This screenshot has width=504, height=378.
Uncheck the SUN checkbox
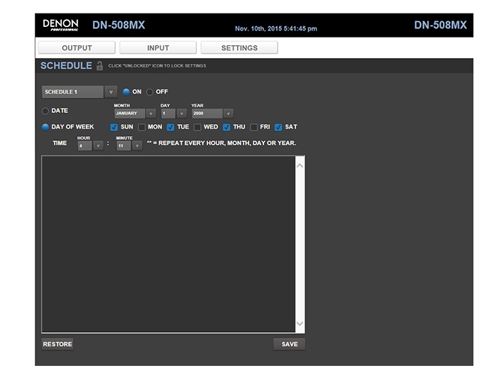[x=114, y=127]
